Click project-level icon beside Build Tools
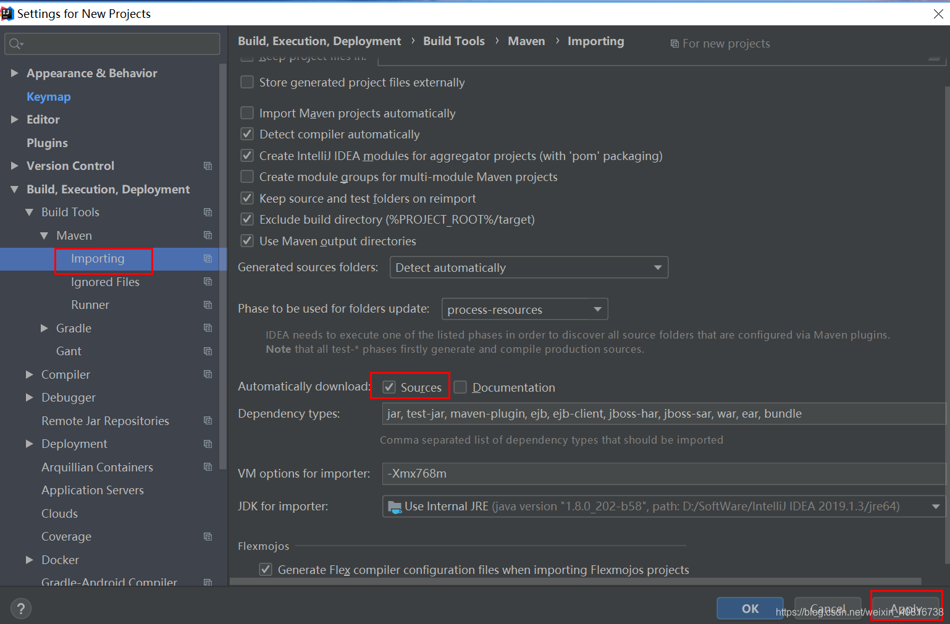 pos(208,212)
